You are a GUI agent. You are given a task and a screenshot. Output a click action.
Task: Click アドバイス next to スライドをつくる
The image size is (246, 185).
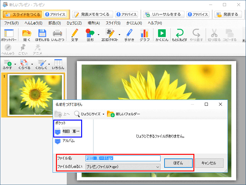click(x=55, y=14)
